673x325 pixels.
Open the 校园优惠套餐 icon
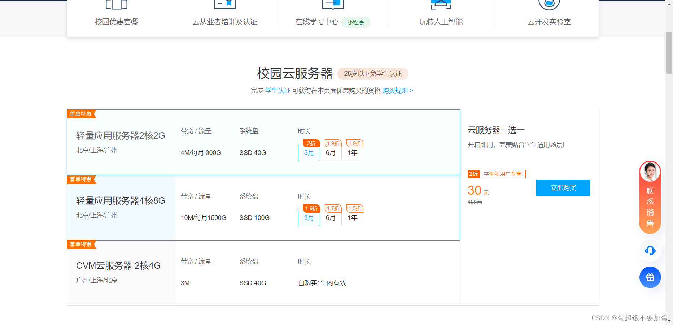[116, 4]
